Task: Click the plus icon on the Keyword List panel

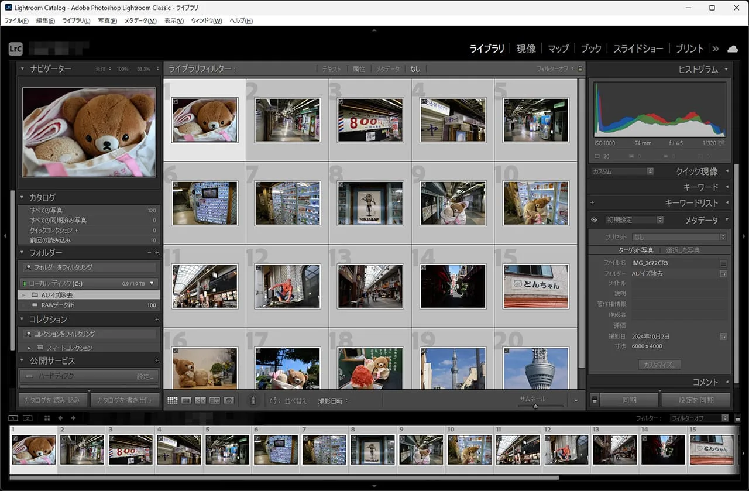Action: click(x=592, y=203)
